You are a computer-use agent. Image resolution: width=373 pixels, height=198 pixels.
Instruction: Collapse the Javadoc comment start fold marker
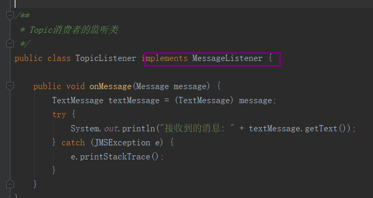pos(10,16)
